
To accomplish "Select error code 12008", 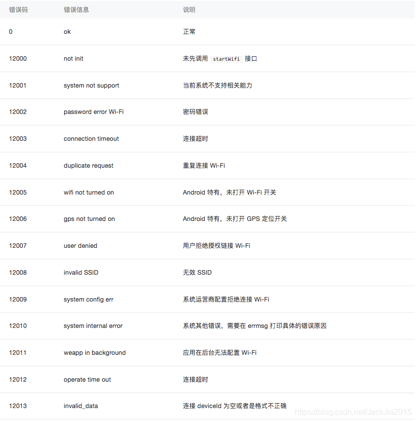I will pyautogui.click(x=18, y=273).
